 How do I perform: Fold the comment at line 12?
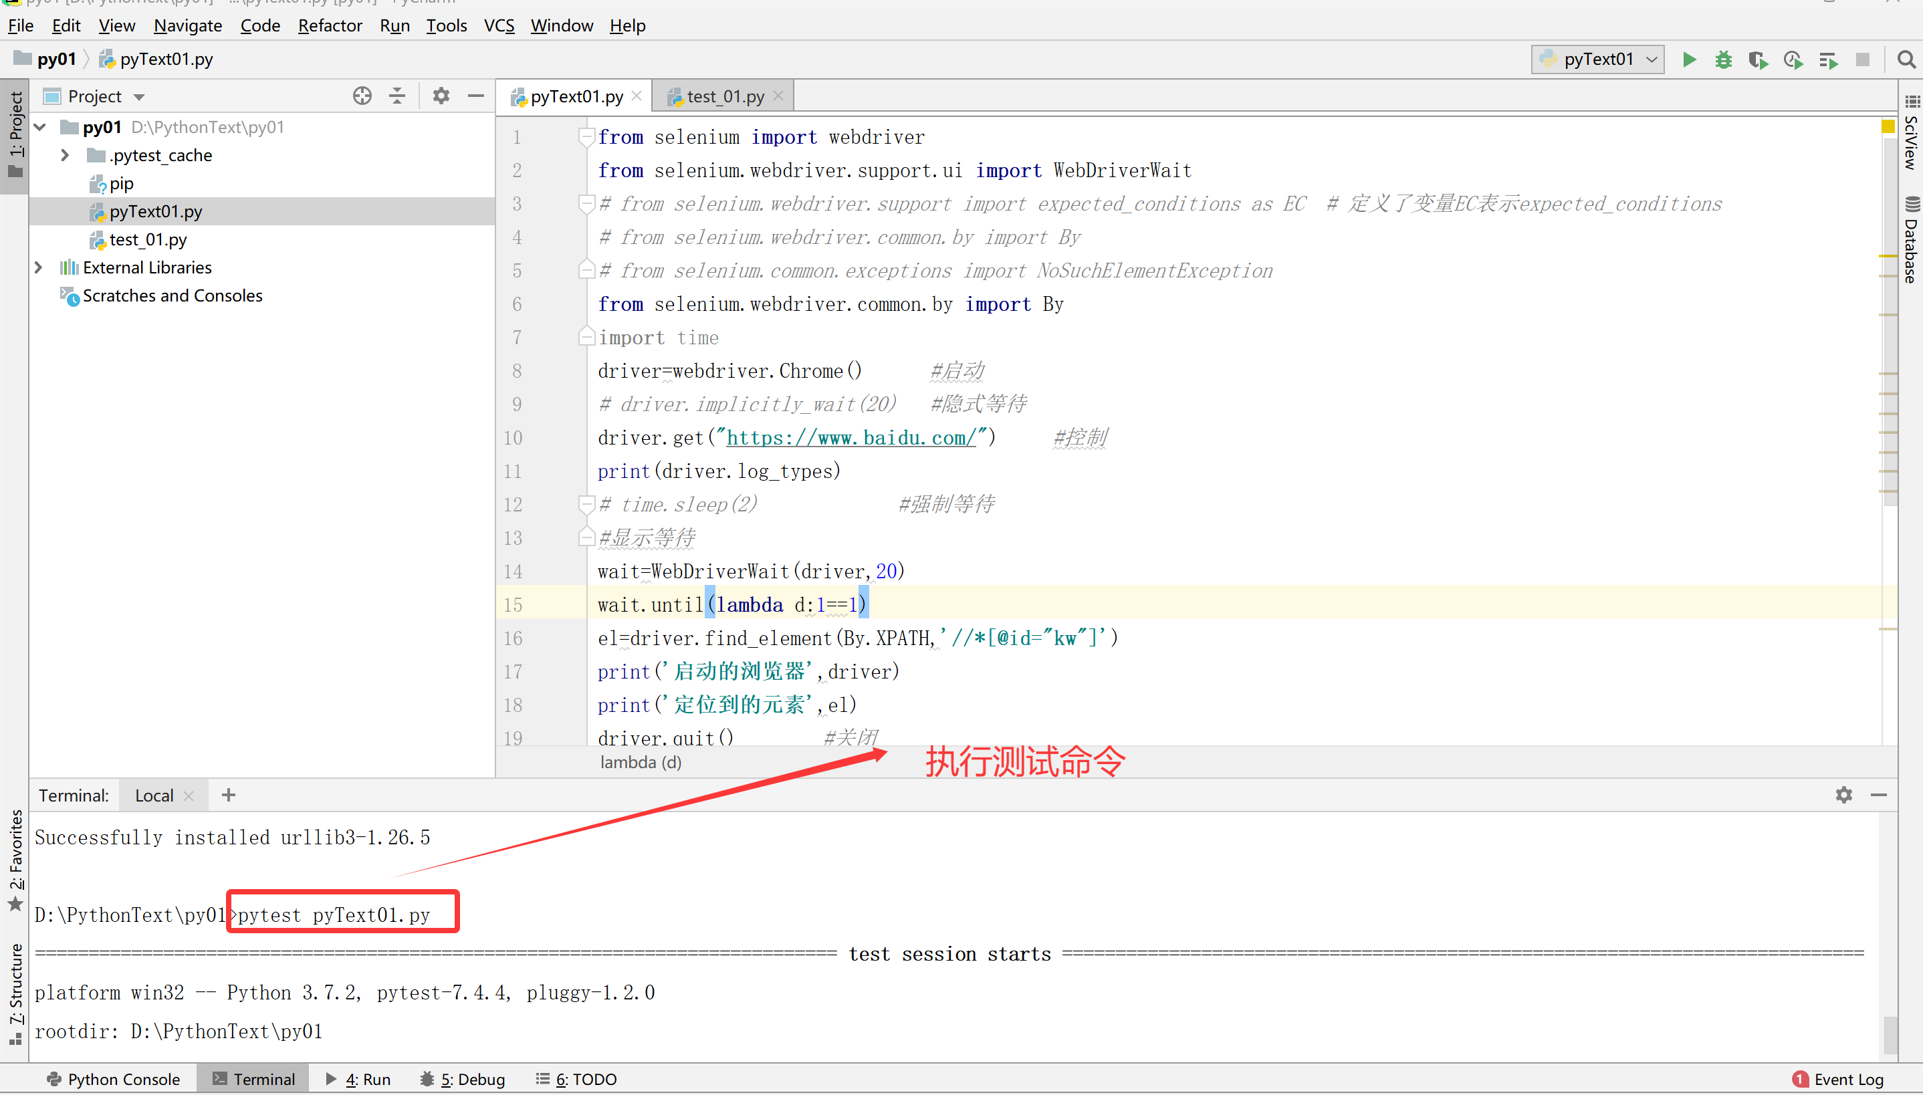point(586,505)
